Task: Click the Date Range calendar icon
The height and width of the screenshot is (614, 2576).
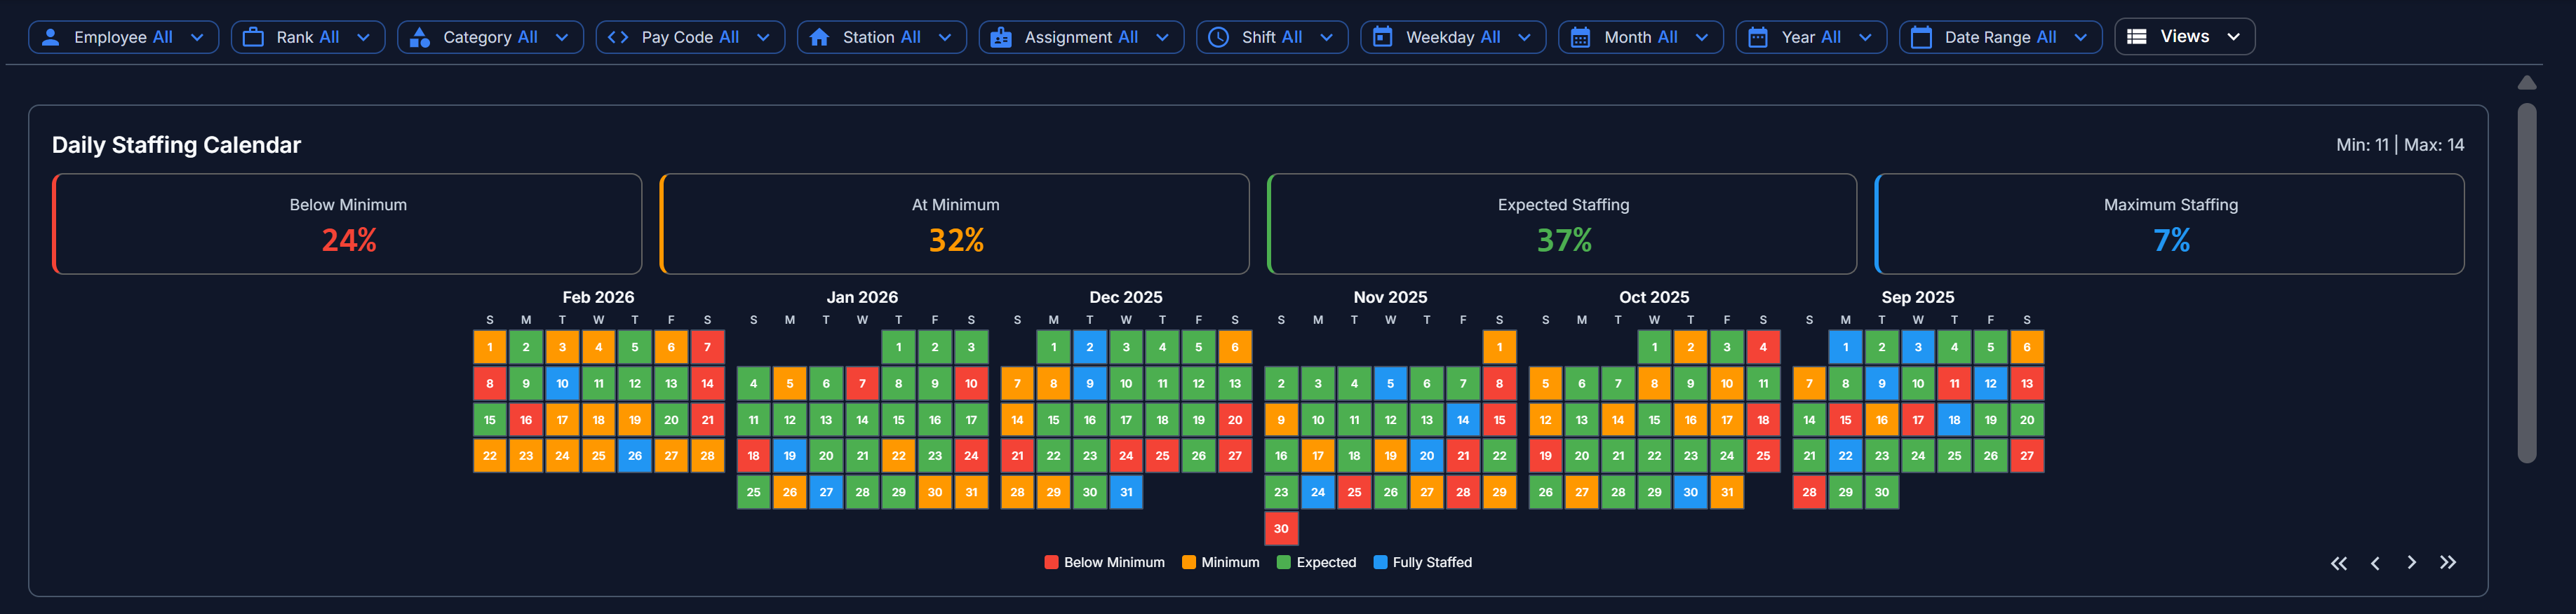Action: tap(1921, 37)
